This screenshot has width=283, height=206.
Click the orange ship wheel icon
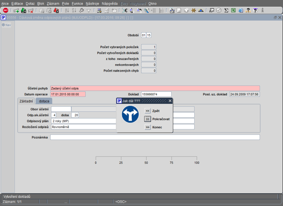click(194, 11)
